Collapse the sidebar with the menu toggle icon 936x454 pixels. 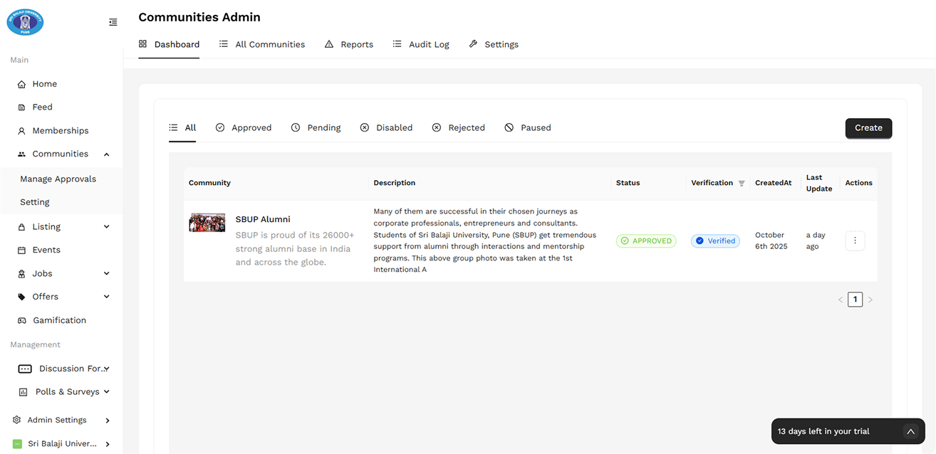[x=113, y=22]
